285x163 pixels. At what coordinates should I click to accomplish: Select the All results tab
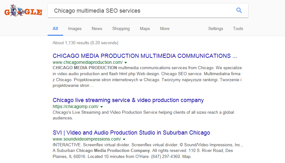point(55,29)
